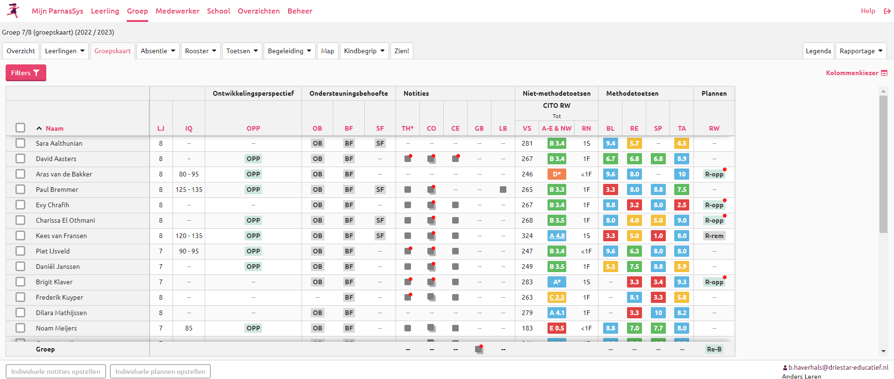
Task: Open the Zien! tab
Action: pos(402,51)
